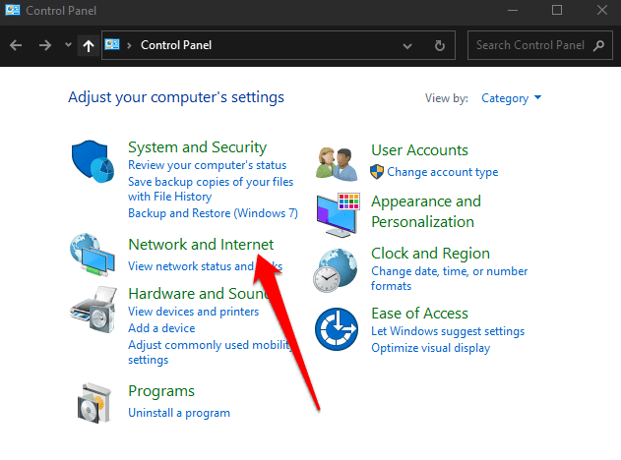Click the Ease of Access icon
621x460 pixels.
click(x=337, y=328)
